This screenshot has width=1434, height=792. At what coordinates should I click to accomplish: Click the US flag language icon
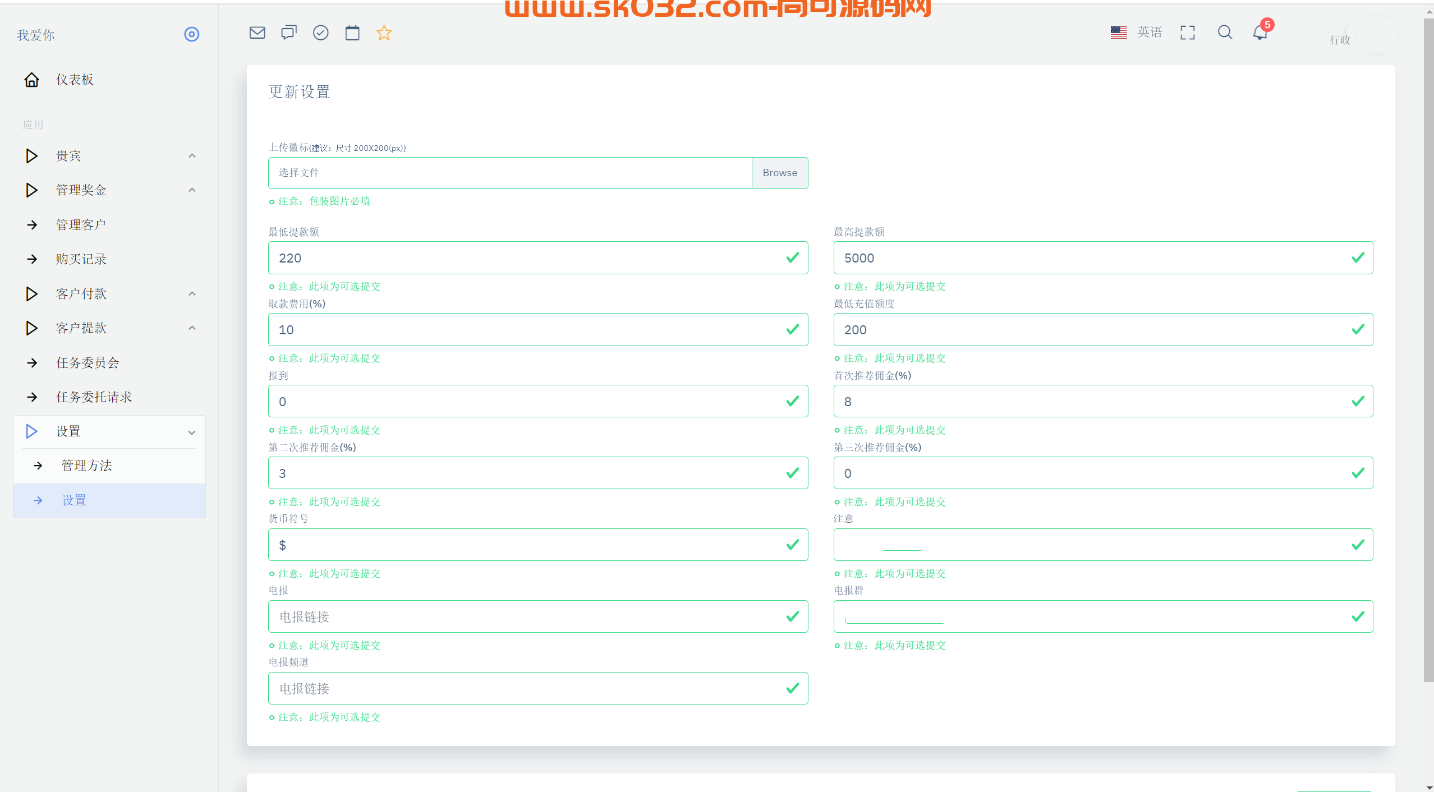[1119, 33]
